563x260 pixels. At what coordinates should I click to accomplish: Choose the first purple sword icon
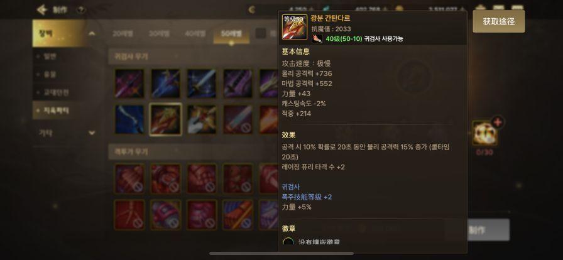[x=129, y=84]
